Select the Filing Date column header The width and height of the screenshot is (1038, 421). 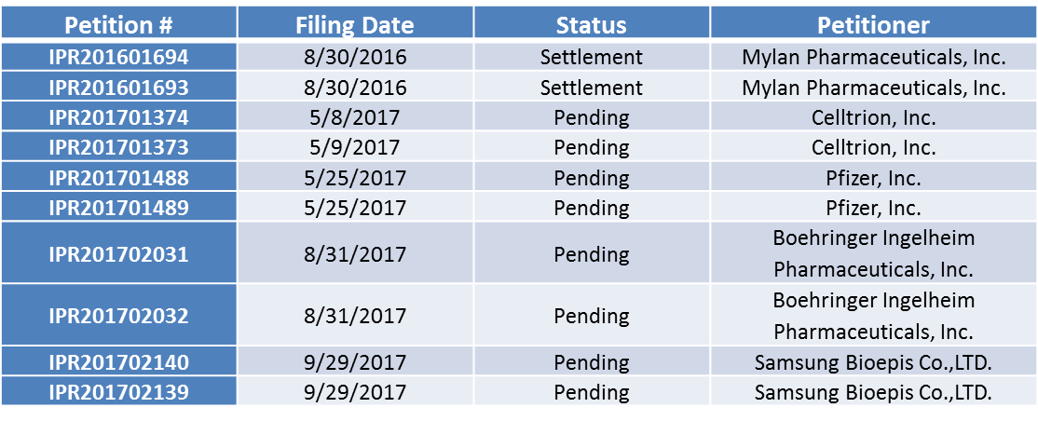click(355, 24)
